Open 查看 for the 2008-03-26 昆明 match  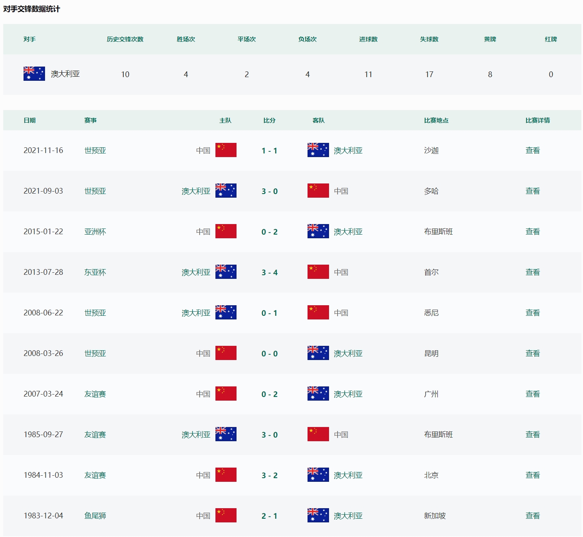532,354
